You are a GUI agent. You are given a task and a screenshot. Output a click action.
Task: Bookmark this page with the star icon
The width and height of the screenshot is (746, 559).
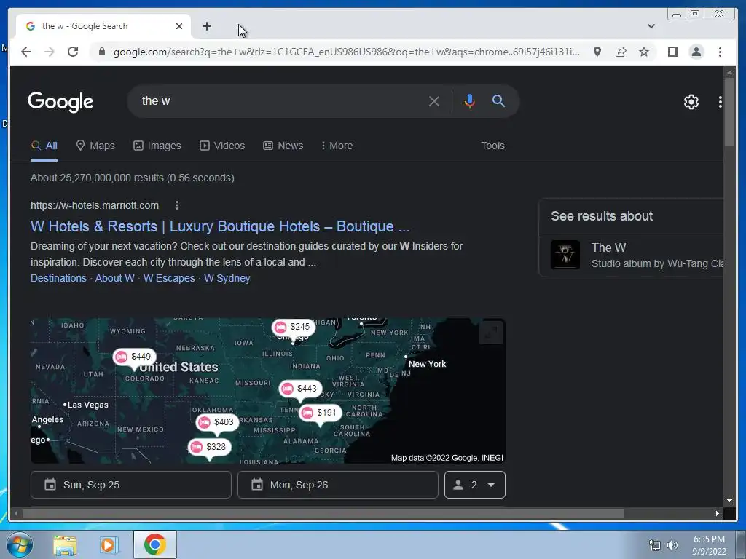pos(644,52)
